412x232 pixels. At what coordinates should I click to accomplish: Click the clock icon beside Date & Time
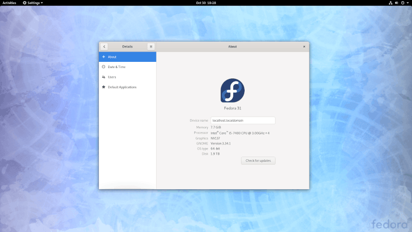click(104, 67)
